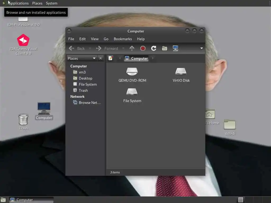271x203 pixels.
Task: Click the Back toolbar button
Action: pyautogui.click(x=76, y=48)
